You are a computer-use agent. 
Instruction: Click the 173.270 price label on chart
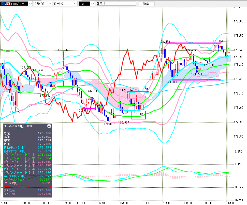click(26, 67)
